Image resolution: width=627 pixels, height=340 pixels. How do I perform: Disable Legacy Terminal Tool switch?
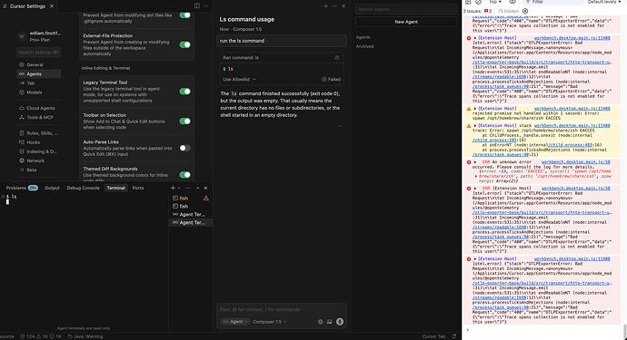[x=184, y=92]
